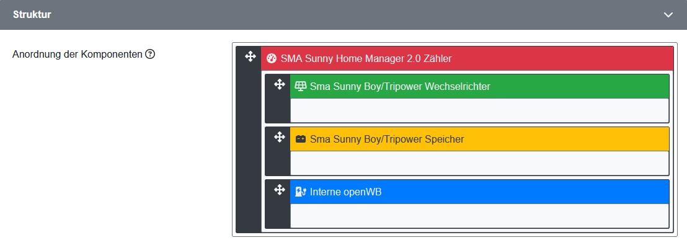Click the empty child area below Wechselrichter
Image resolution: width=687 pixels, height=240 pixels.
479,110
